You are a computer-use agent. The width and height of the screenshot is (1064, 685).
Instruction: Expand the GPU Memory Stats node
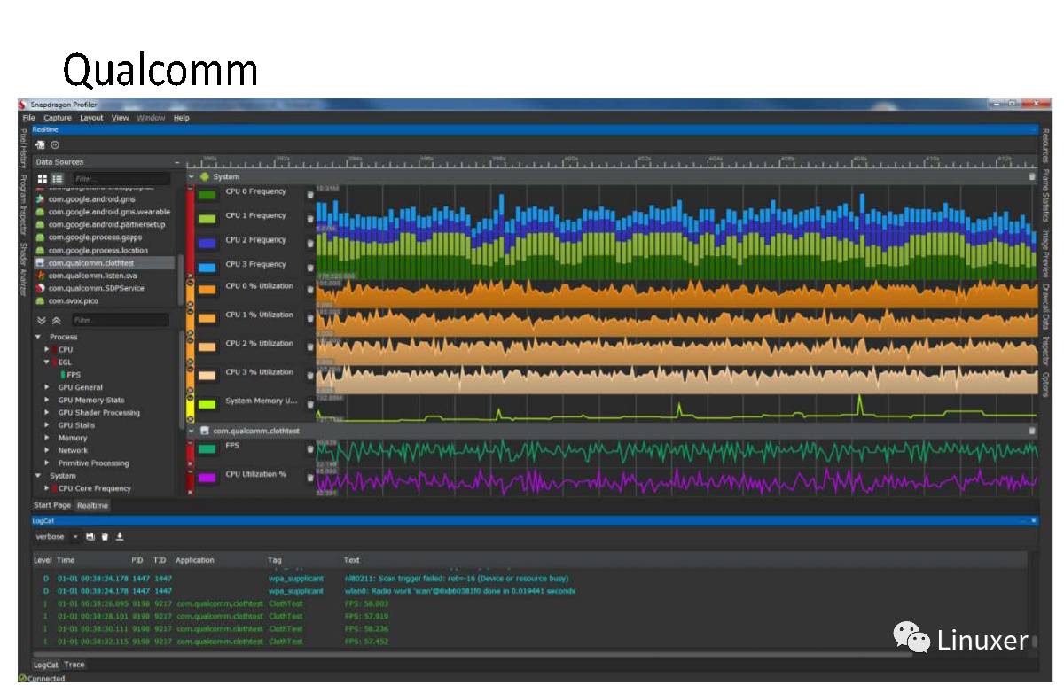(47, 400)
